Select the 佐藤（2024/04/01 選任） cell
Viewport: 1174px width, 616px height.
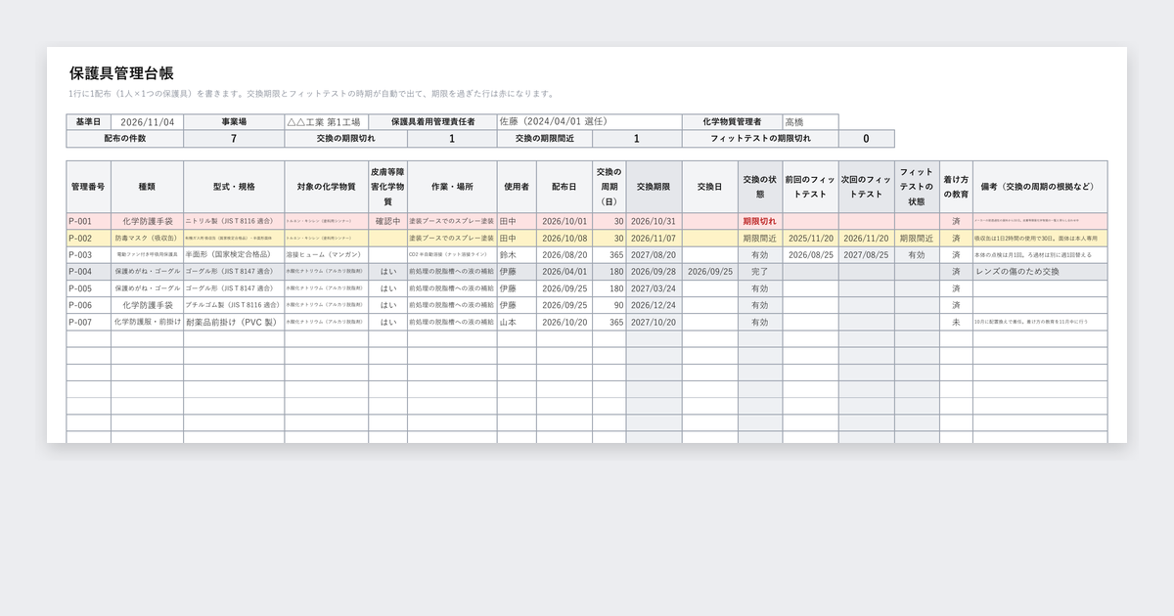pyautogui.click(x=589, y=122)
